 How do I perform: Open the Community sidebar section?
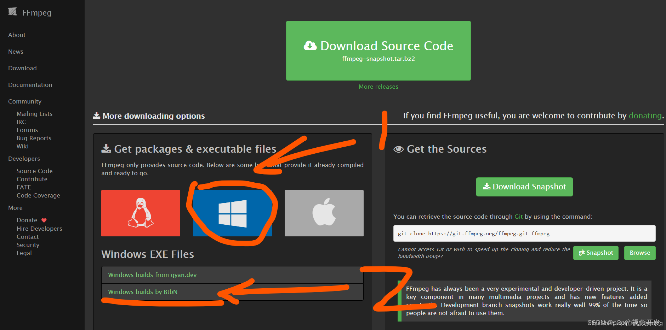(25, 101)
